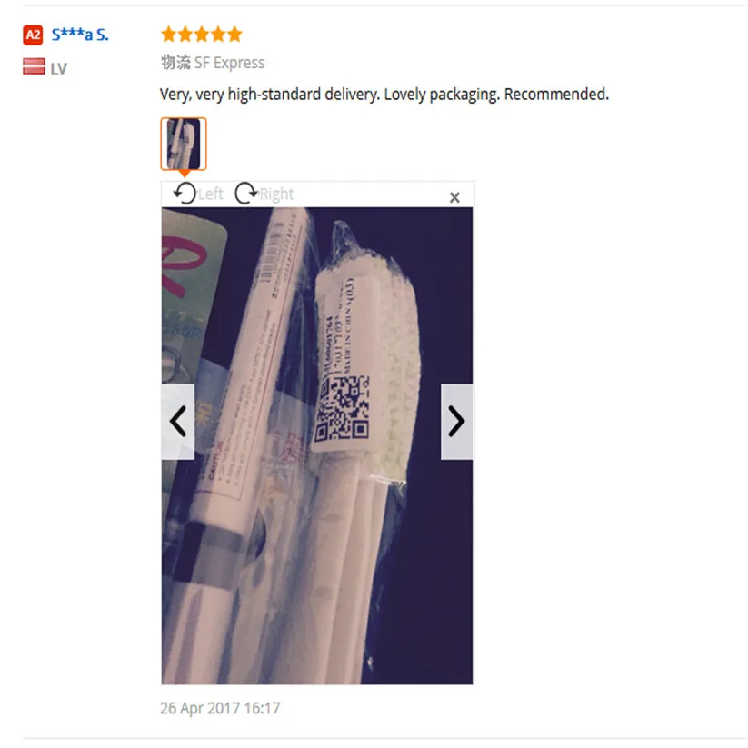The width and height of the screenshot is (748, 748).
Task: Click the 26 Apr 2017 timestamp
Action: point(220,708)
